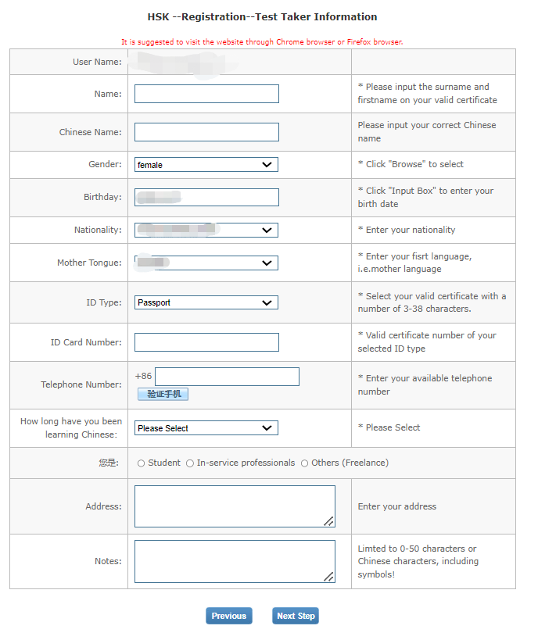Select the ID Card Number field
Viewport: 538px width, 640px height.
[x=206, y=342]
